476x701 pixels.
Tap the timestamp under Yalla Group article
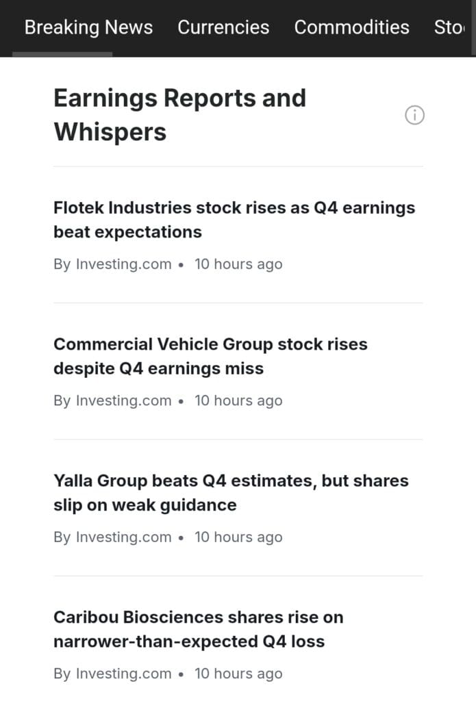pyautogui.click(x=238, y=537)
